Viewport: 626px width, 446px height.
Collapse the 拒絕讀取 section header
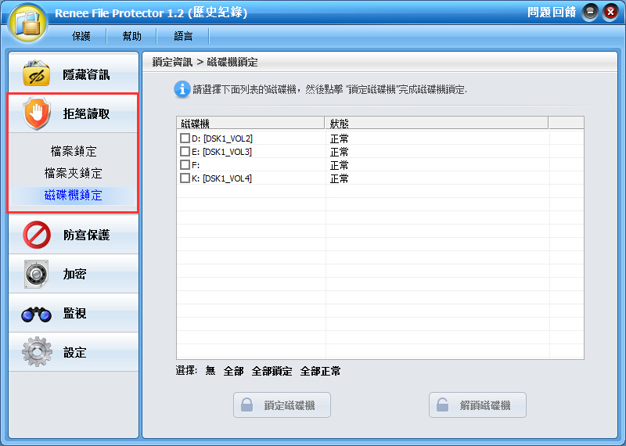coord(74,113)
